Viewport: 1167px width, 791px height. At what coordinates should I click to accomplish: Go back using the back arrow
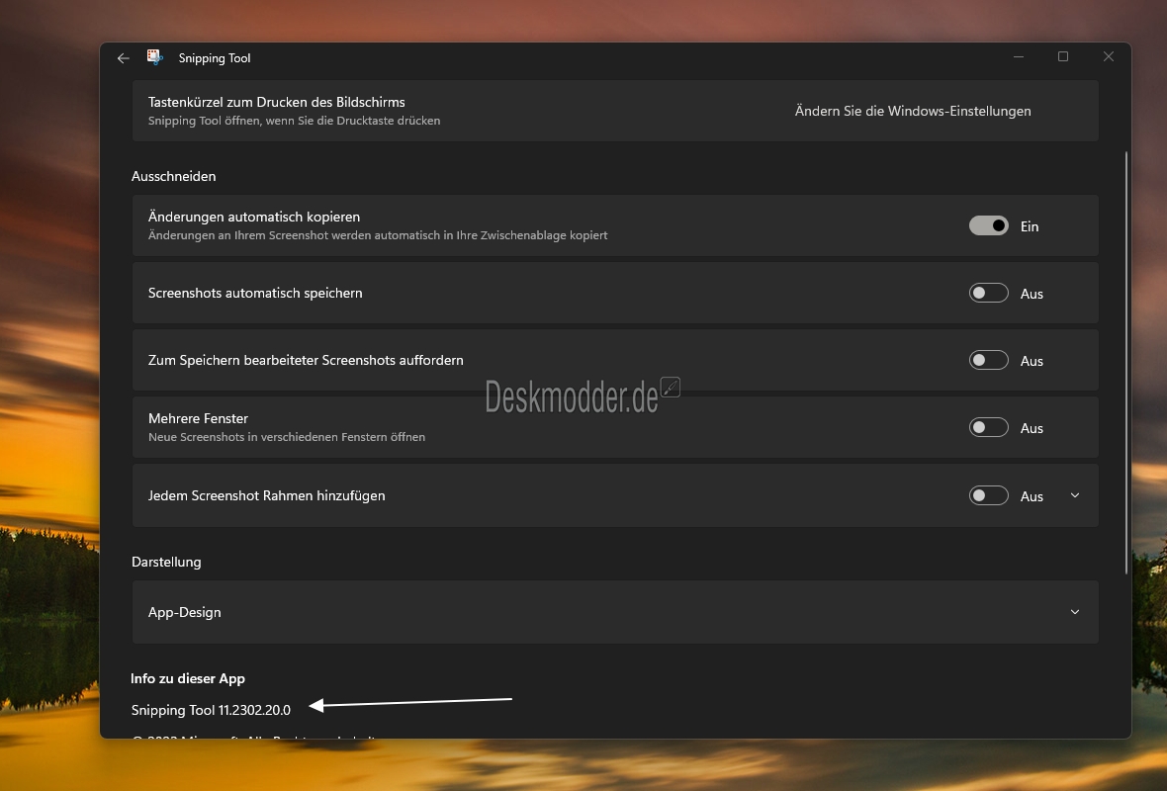pos(124,58)
